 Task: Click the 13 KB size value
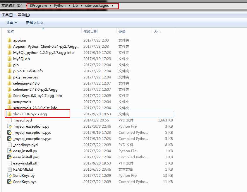(x=168, y=175)
